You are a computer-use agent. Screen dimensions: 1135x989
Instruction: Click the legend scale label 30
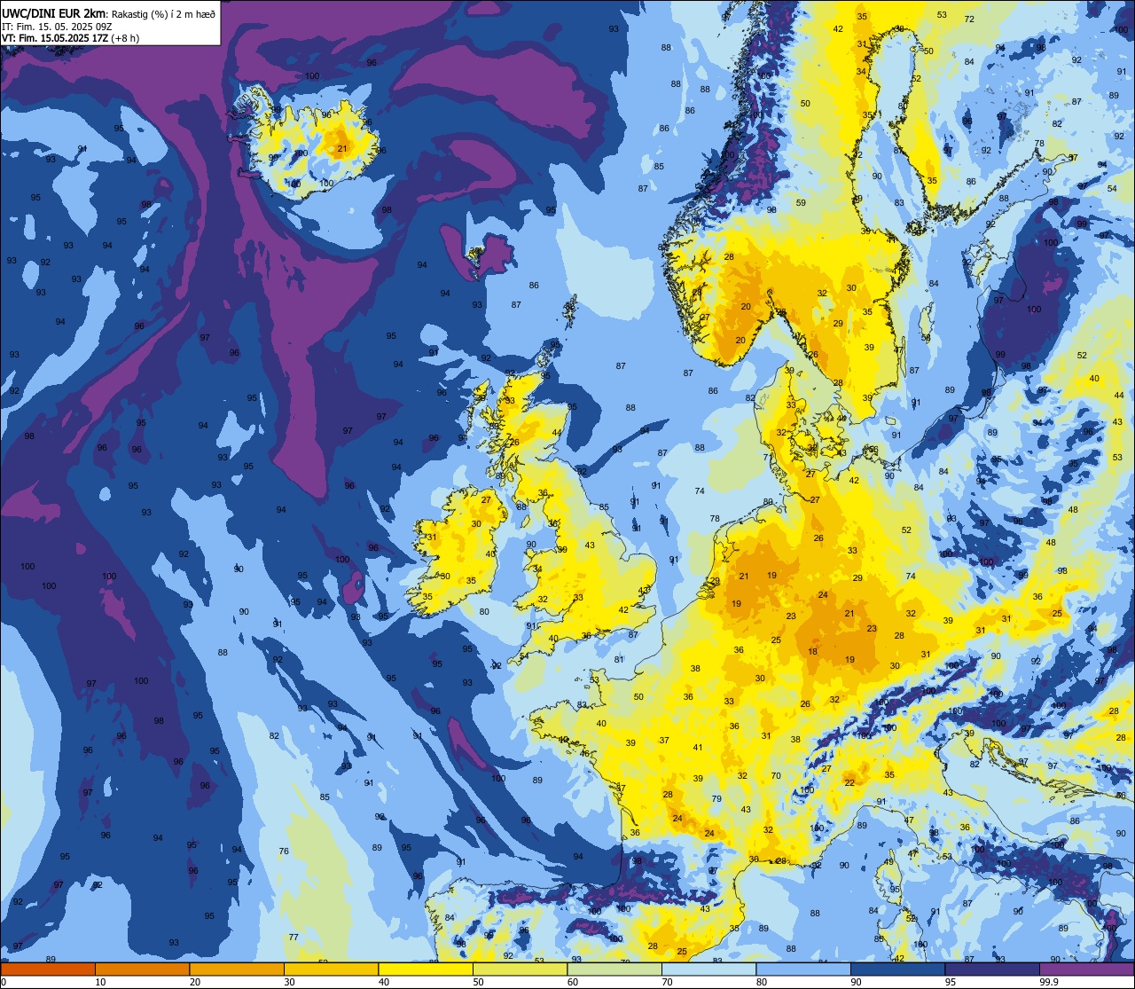(x=289, y=982)
